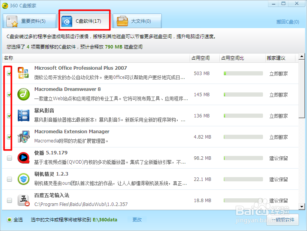
Task: Click the scrollbar up arrow
Action: [302, 57]
